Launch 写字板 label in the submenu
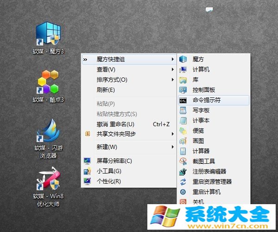 [x=201, y=110]
